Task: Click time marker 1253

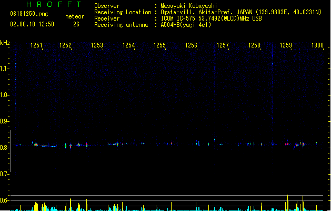Action: coord(97,45)
